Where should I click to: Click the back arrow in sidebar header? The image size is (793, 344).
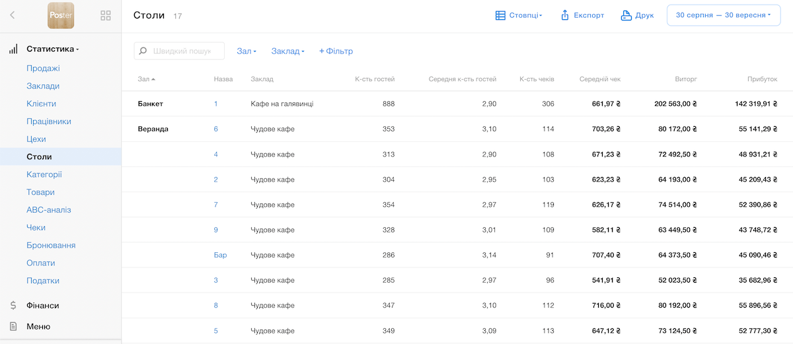[13, 15]
